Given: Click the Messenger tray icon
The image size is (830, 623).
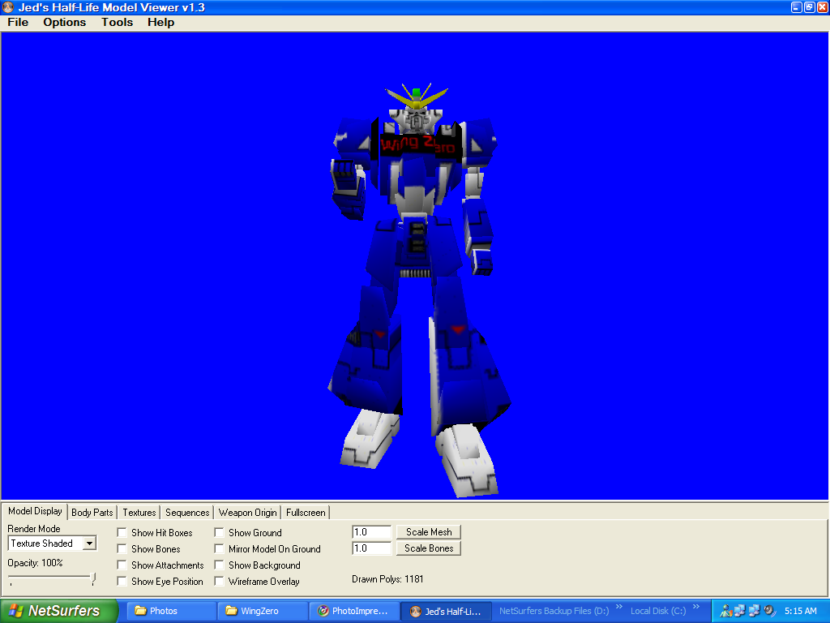Looking at the screenshot, I should point(725,611).
